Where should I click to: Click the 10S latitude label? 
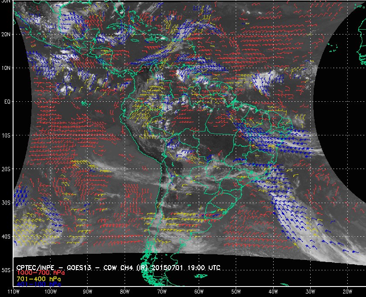[6, 135]
